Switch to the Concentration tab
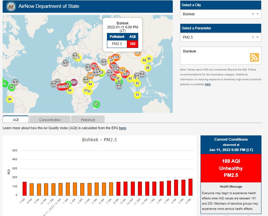 click(50, 120)
